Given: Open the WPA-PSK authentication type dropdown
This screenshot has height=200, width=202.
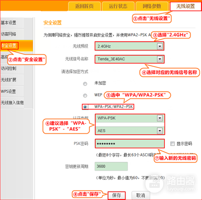Looking at the screenshot, I should pyautogui.click(x=160, y=118).
